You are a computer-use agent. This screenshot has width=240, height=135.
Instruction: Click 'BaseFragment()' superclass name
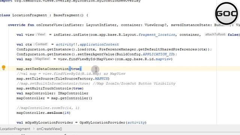coord(68,15)
